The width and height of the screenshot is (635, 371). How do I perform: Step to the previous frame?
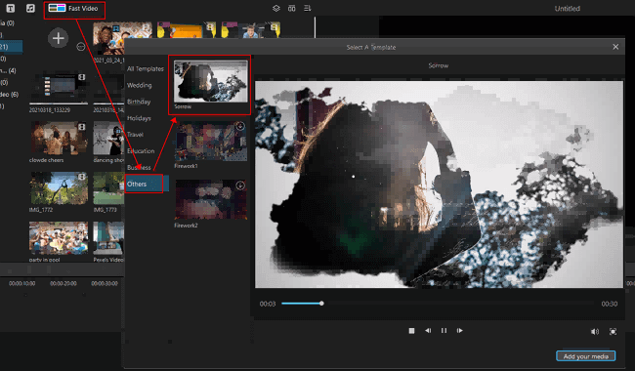428,331
